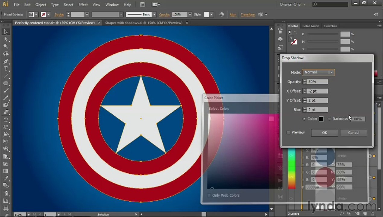The height and width of the screenshot is (217, 383).
Task: Select the Pen tool
Action: click(6, 61)
